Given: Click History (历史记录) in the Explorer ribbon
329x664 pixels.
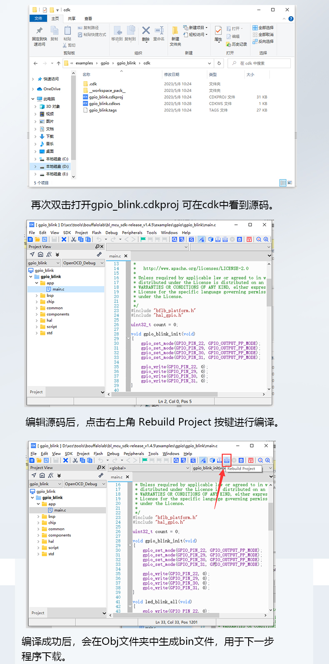Looking at the screenshot, I should [237, 44].
